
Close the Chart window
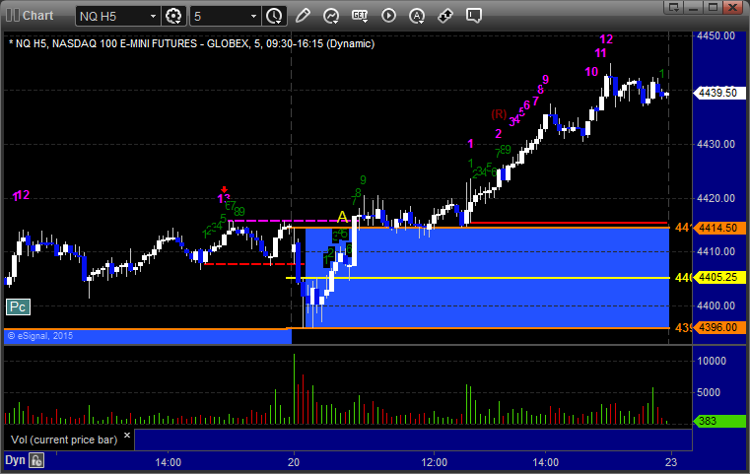[732, 7]
